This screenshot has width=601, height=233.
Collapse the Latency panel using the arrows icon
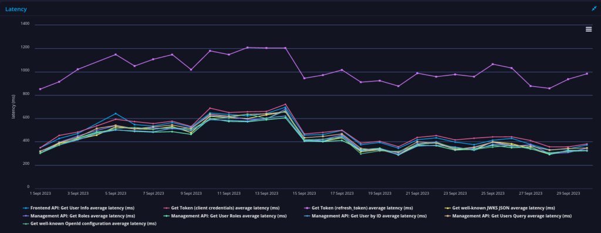click(594, 8)
